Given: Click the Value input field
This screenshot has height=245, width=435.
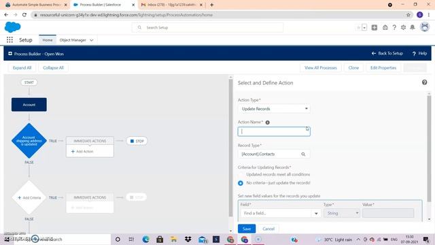Looking at the screenshot, I should [x=388, y=213].
